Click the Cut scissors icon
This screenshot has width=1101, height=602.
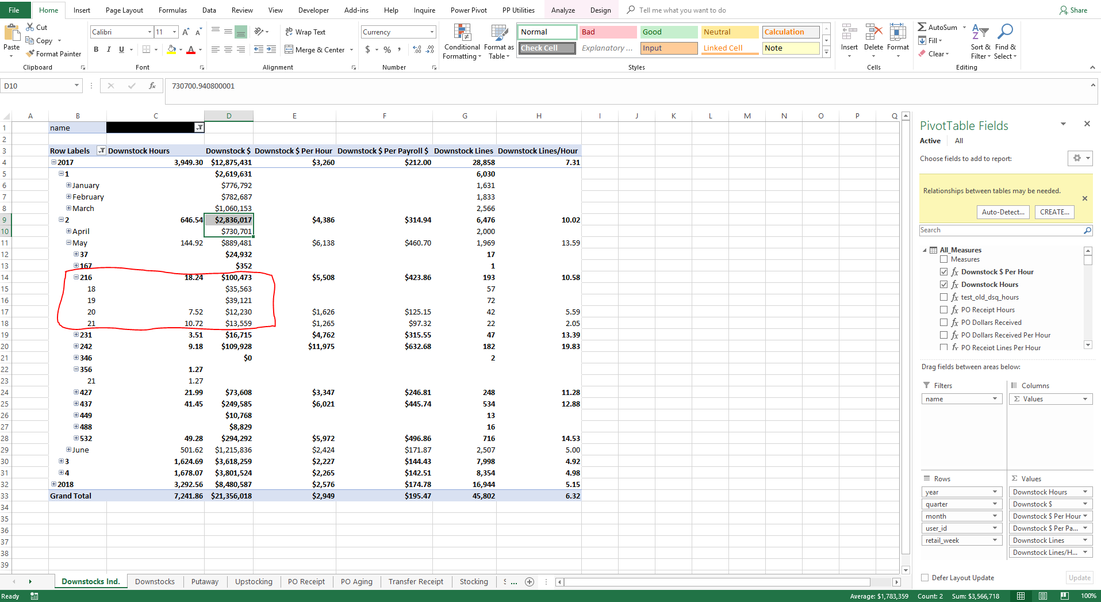click(30, 27)
